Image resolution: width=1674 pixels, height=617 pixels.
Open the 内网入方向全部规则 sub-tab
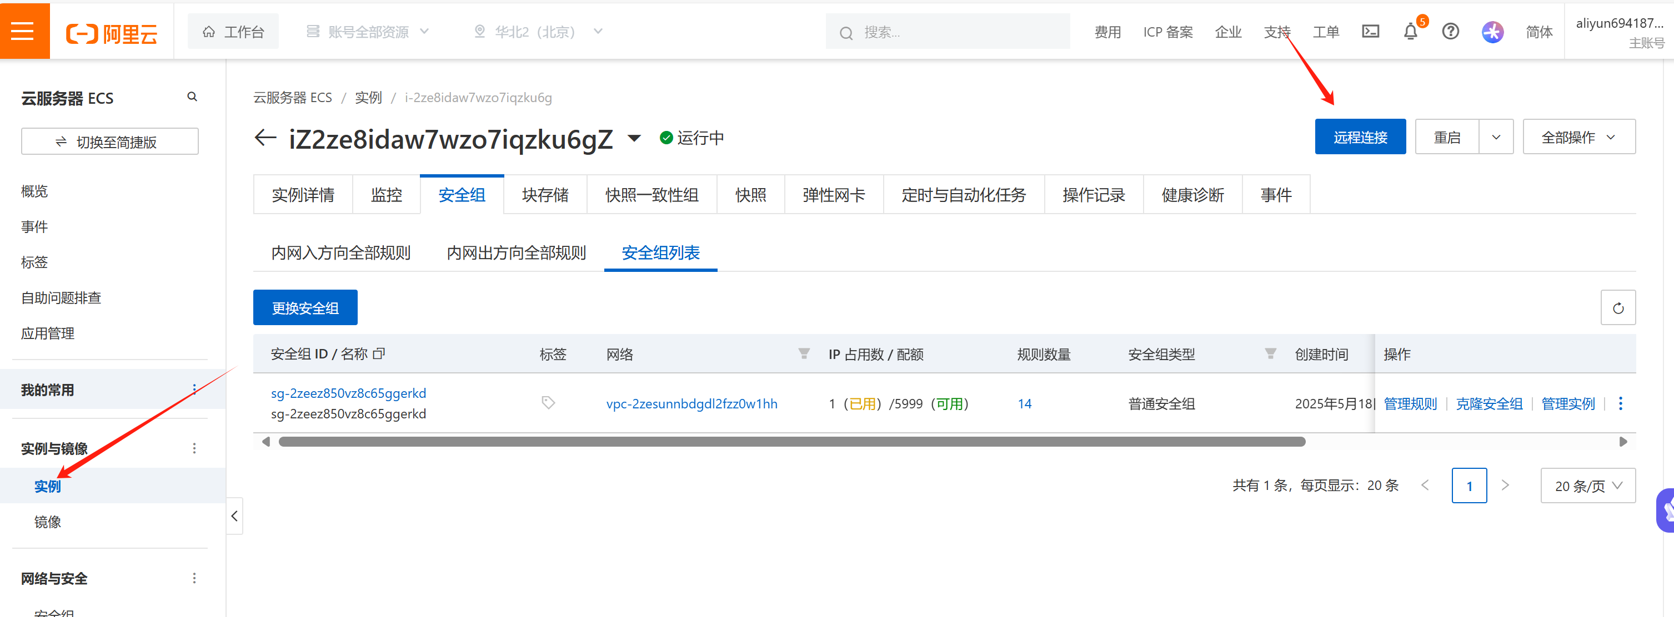click(x=340, y=252)
